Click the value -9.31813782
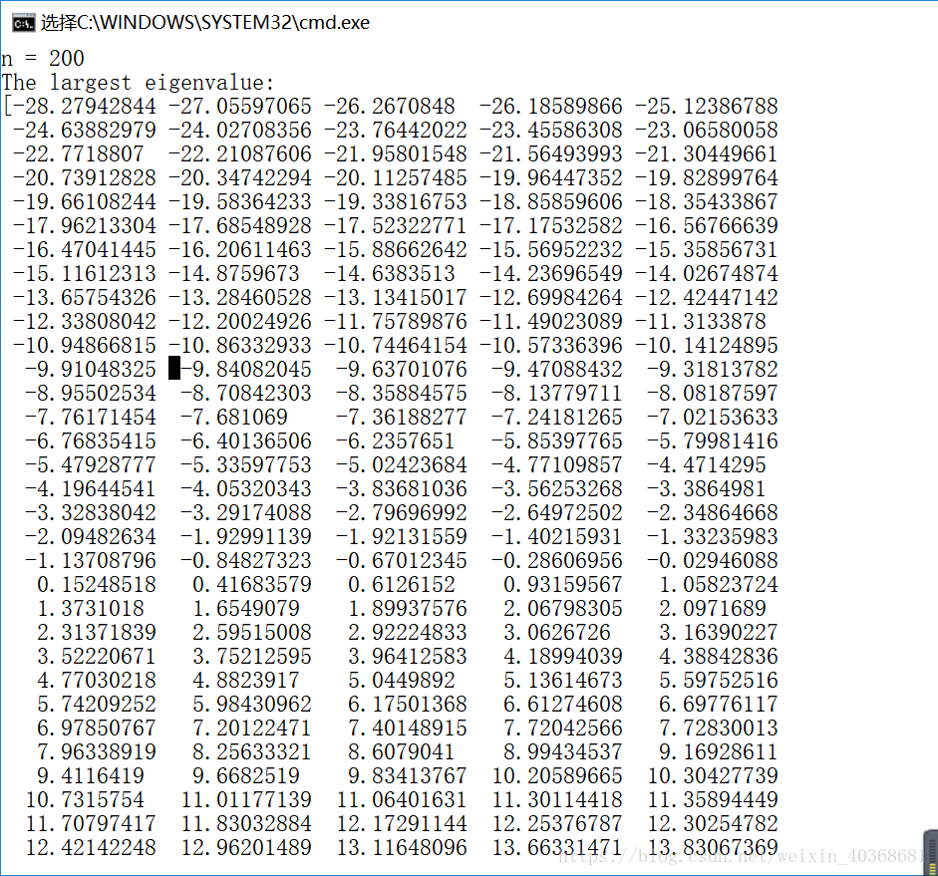 (x=713, y=370)
